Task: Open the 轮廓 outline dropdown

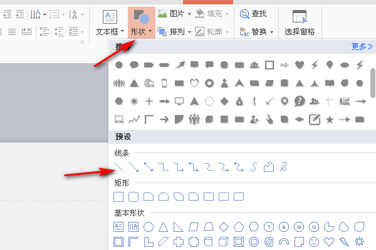Action: (212, 31)
